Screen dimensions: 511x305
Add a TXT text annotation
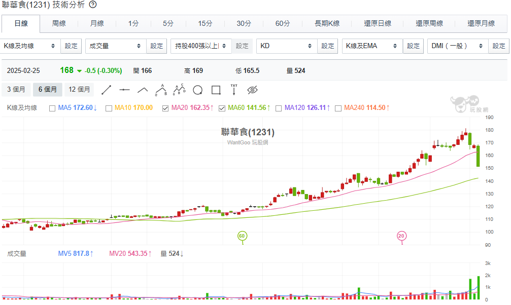[x=234, y=90]
